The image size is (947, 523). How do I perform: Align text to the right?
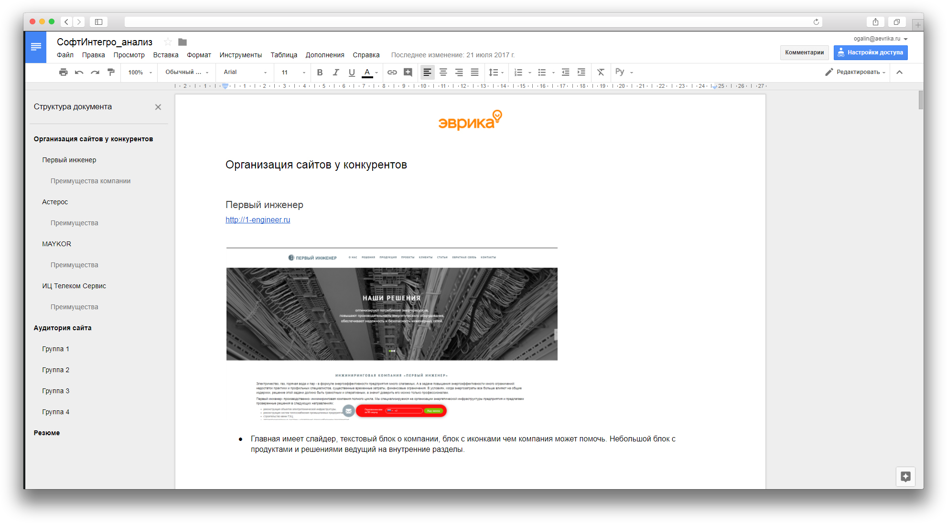[x=459, y=72]
